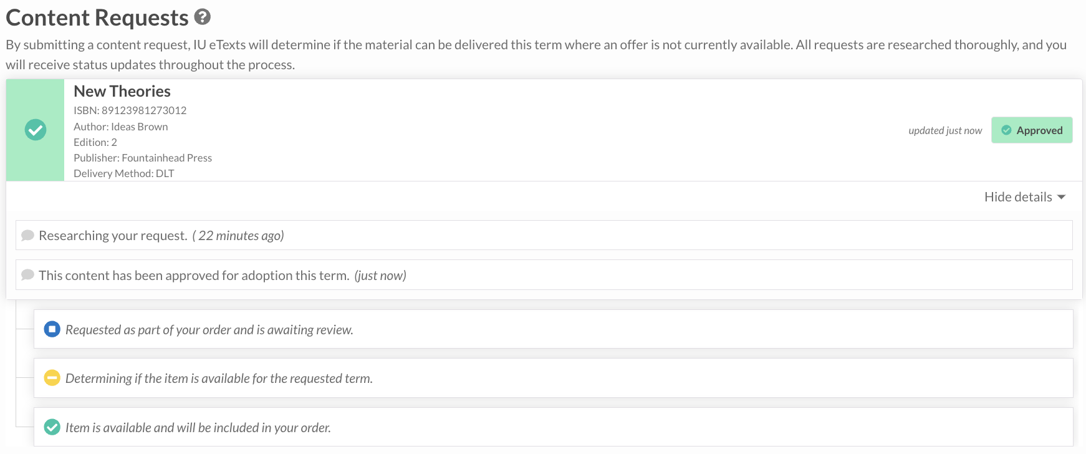Select the Researching your request comment row
Image resolution: width=1086 pixels, height=454 pixels.
click(544, 235)
